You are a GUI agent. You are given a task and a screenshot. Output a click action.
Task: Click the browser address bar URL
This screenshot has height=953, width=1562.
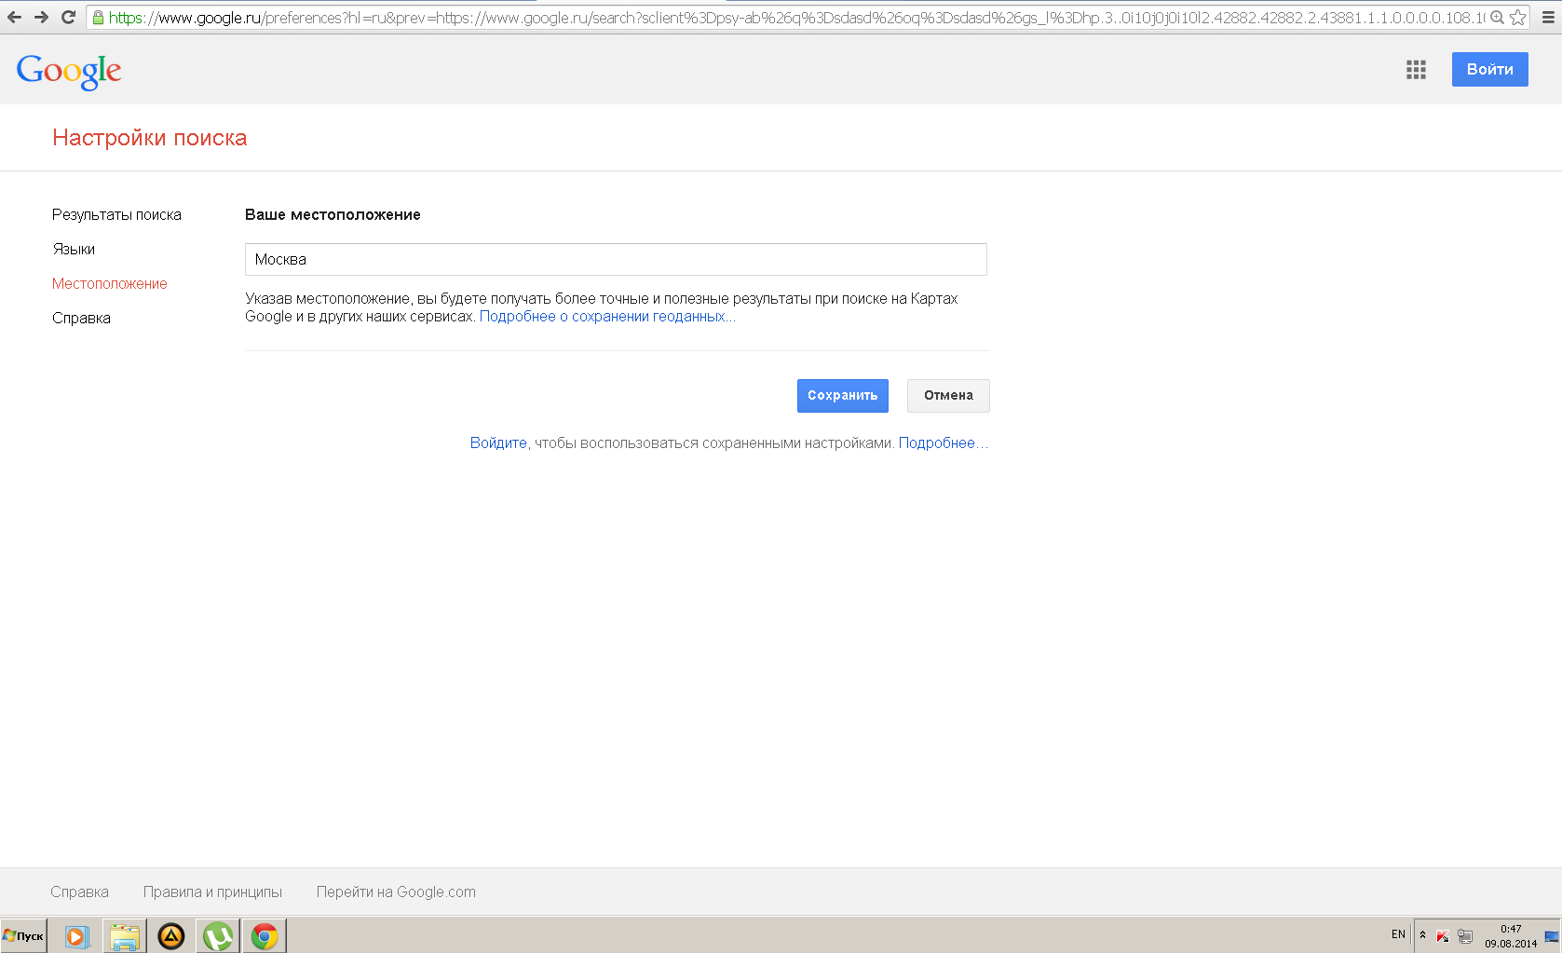tap(796, 18)
